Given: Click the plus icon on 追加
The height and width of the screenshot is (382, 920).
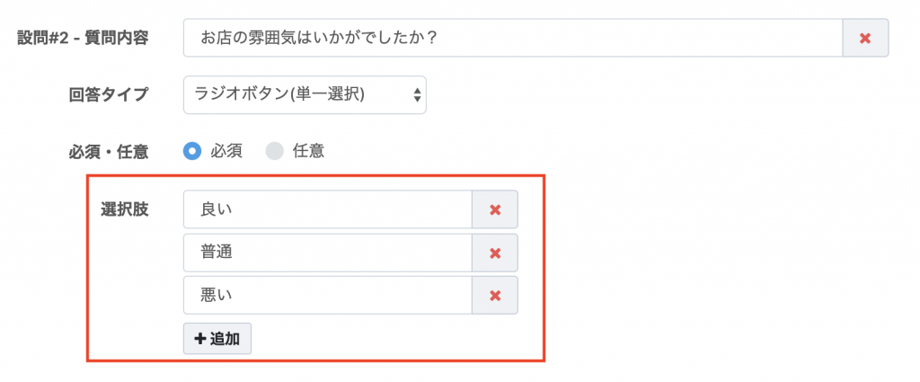Looking at the screenshot, I should pyautogui.click(x=199, y=339).
